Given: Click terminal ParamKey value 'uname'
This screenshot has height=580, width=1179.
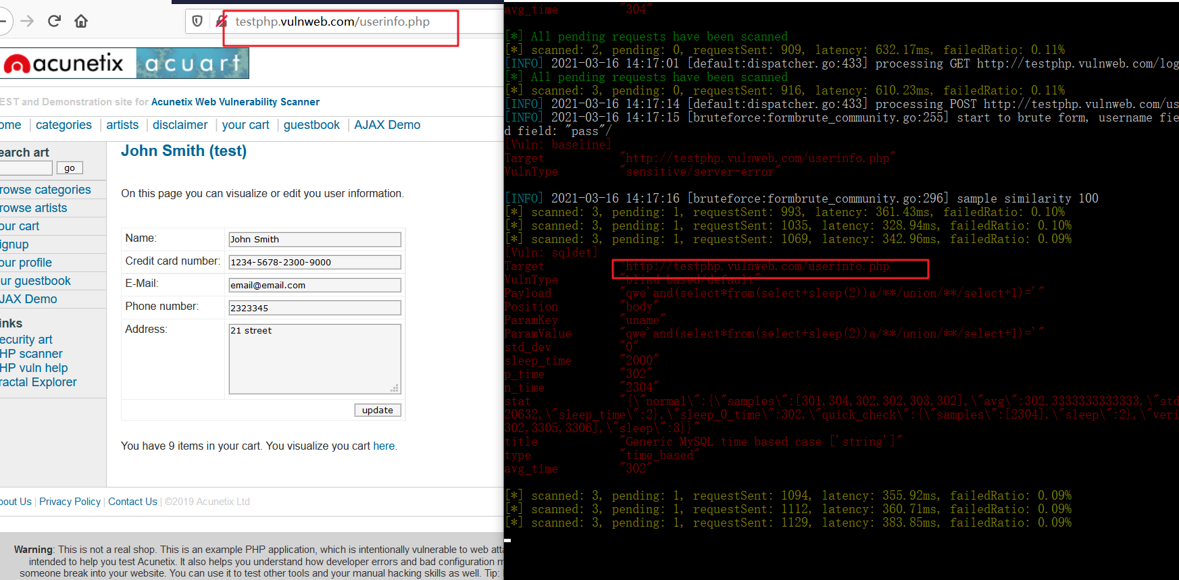Looking at the screenshot, I should pyautogui.click(x=642, y=320).
